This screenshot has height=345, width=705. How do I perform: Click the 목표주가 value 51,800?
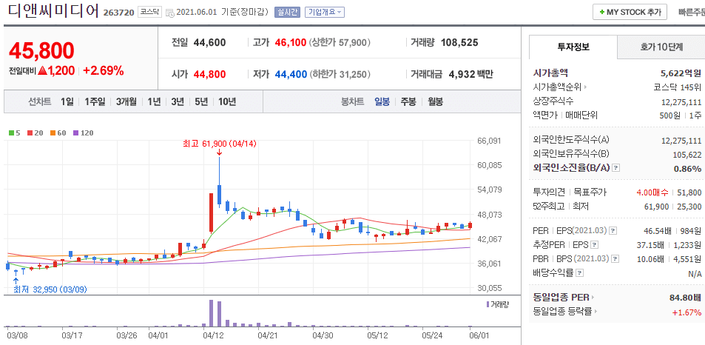[x=689, y=192]
